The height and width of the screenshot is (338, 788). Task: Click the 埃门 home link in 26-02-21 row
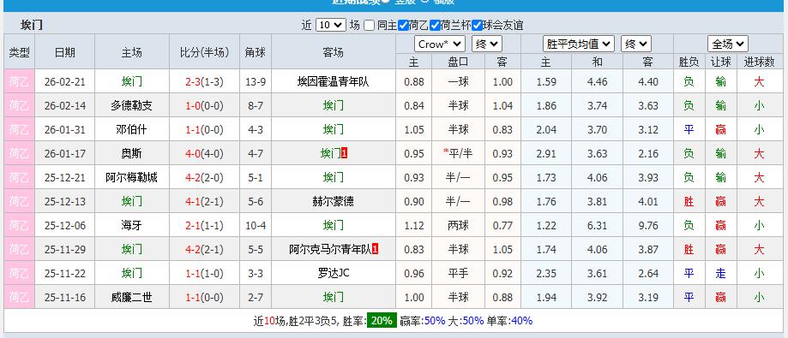[132, 82]
